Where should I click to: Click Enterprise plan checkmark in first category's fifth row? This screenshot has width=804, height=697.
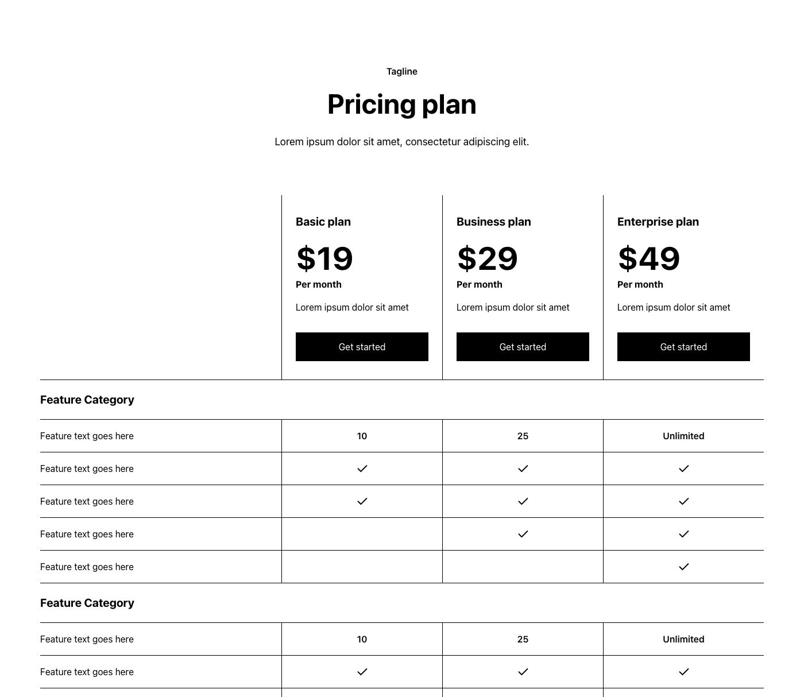click(683, 567)
